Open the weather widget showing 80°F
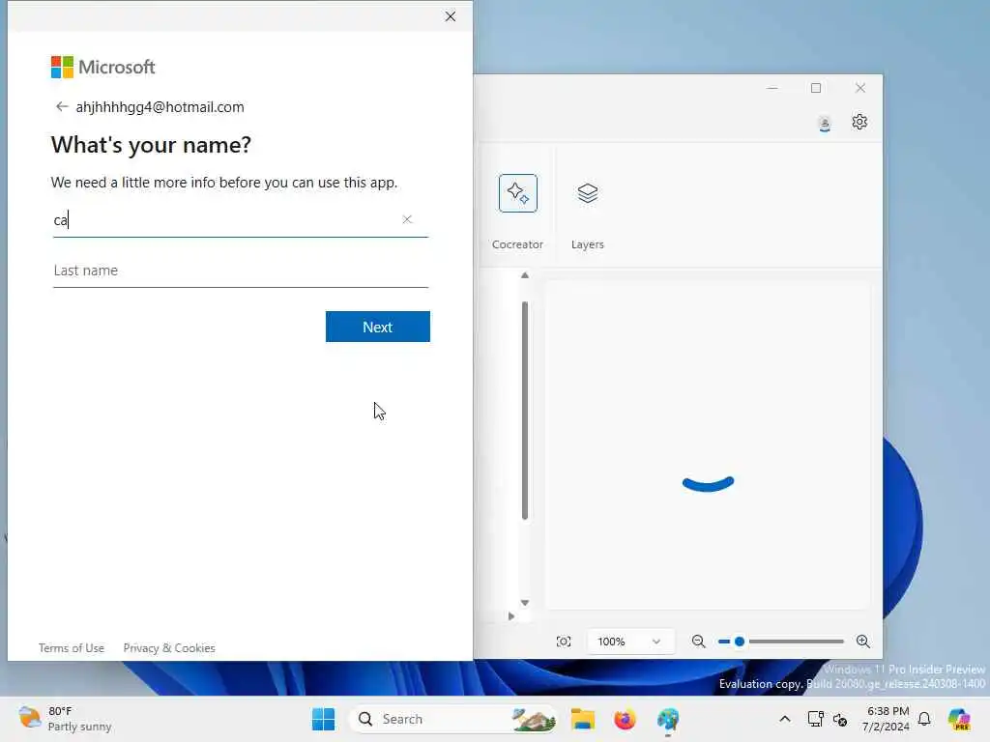Screen dimensions: 990x742 (x=65, y=719)
